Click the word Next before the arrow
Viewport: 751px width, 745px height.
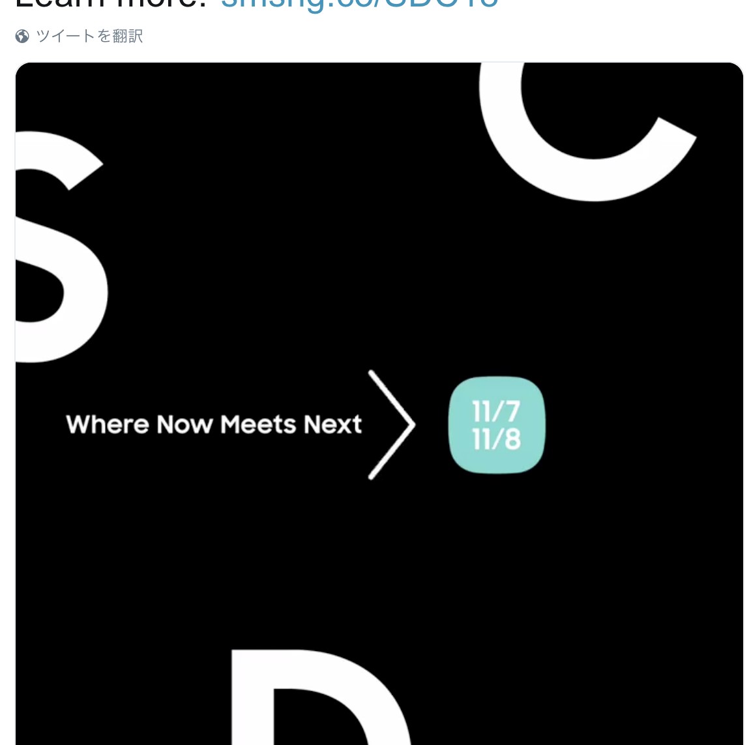click(332, 424)
